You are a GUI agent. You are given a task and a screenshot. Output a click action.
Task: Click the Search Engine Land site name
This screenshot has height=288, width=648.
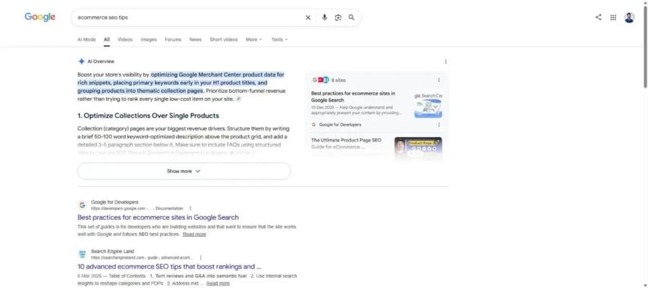(x=113, y=251)
